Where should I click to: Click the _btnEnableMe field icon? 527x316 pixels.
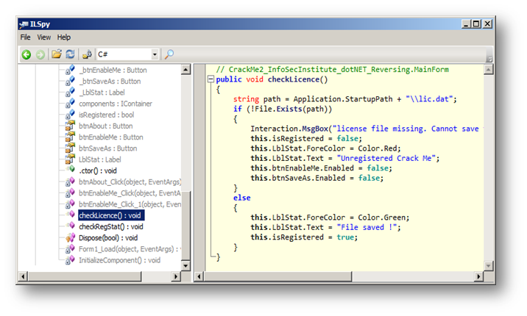tap(70, 70)
